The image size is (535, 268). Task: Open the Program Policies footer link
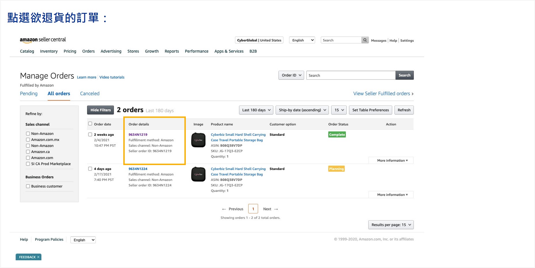pyautogui.click(x=49, y=239)
